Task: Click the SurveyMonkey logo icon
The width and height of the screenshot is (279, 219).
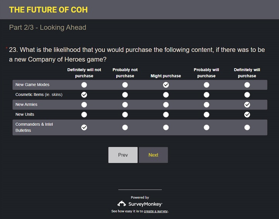Action: (122, 204)
